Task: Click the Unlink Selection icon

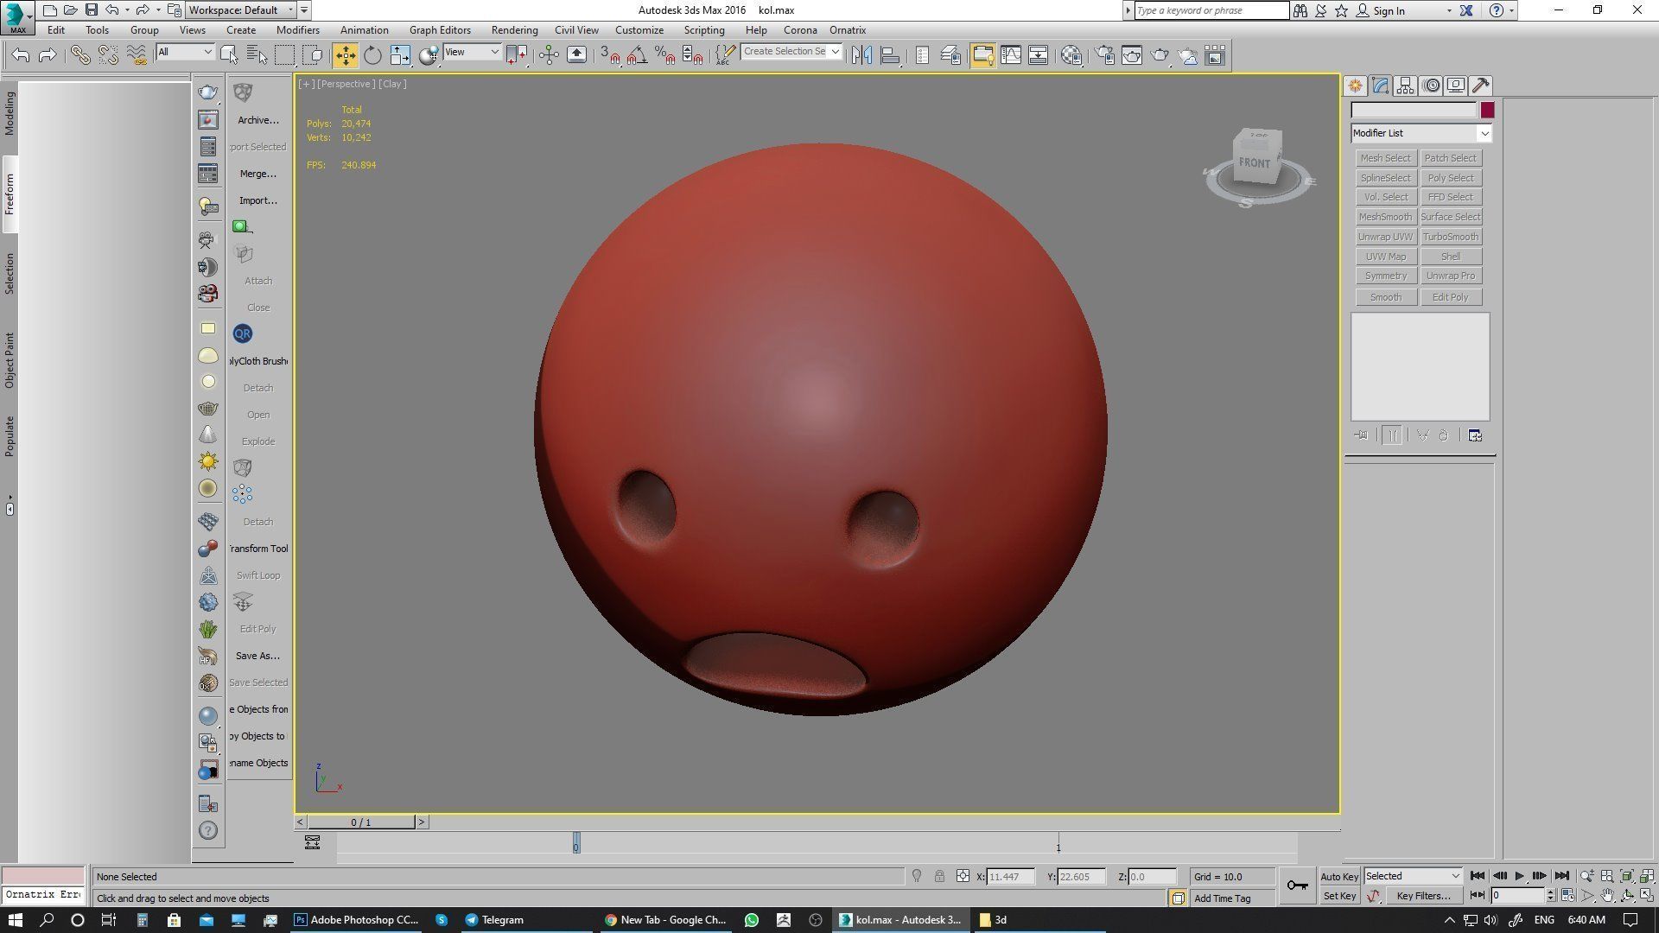Action: pyautogui.click(x=108, y=55)
